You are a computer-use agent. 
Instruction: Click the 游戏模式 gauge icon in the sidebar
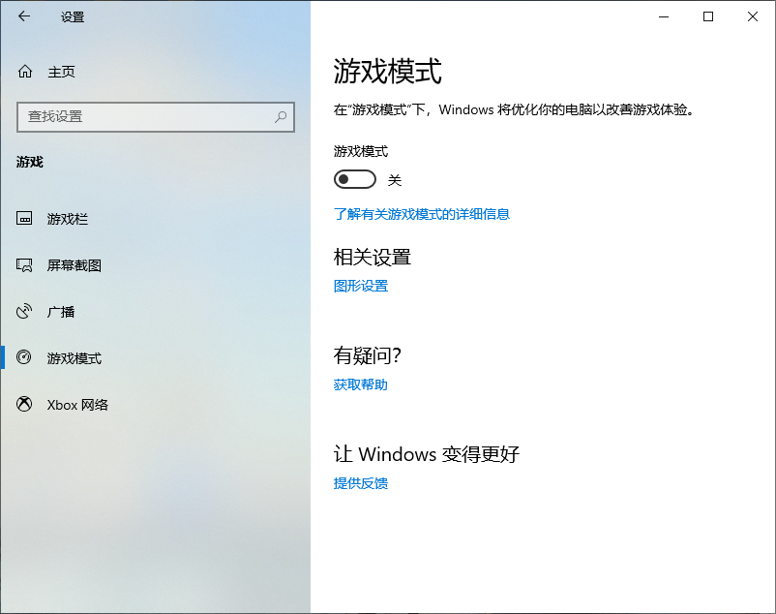[x=25, y=358]
